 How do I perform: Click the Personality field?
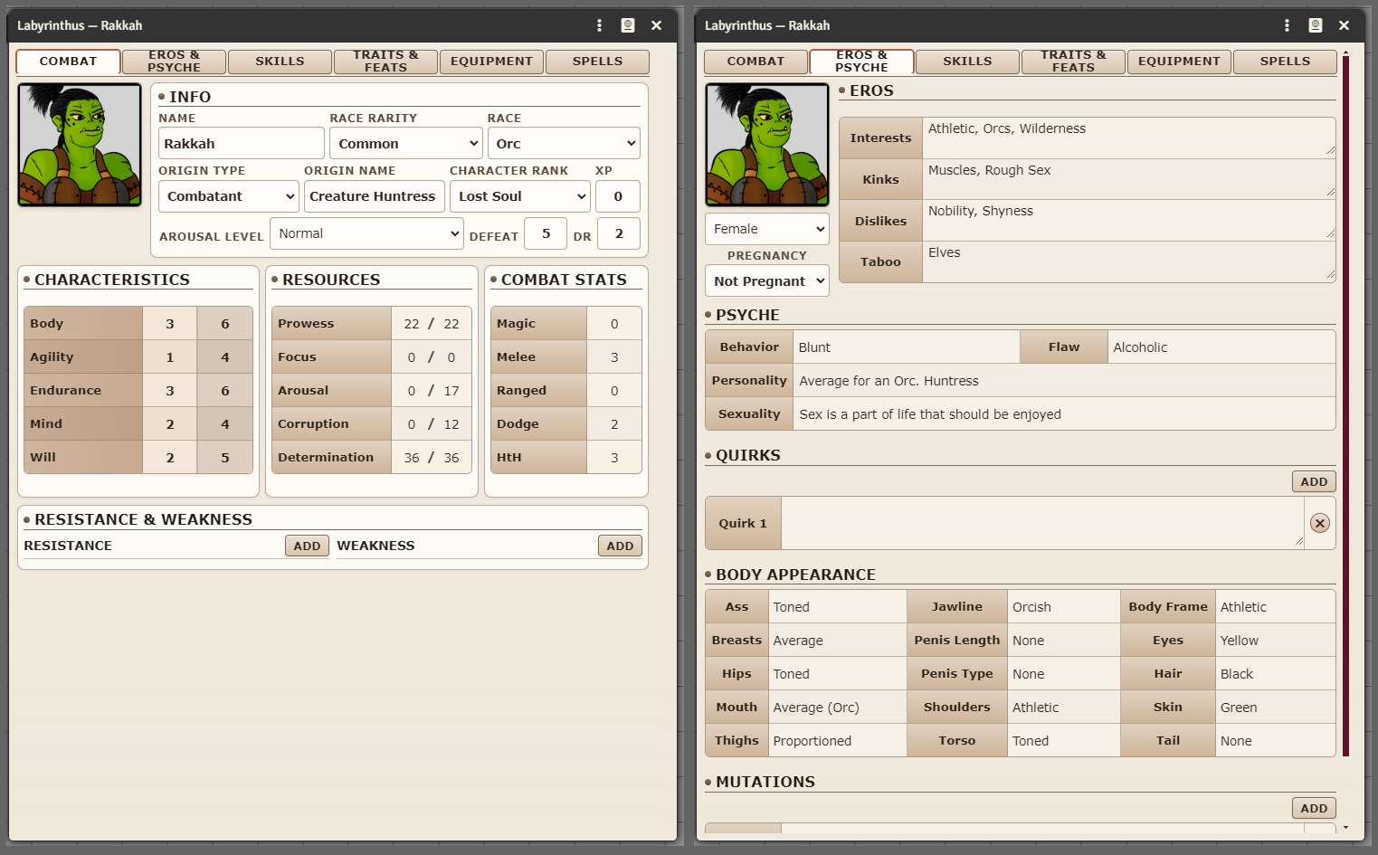(x=1064, y=381)
